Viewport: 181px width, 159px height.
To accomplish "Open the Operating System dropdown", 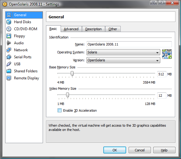I will tap(123, 52).
